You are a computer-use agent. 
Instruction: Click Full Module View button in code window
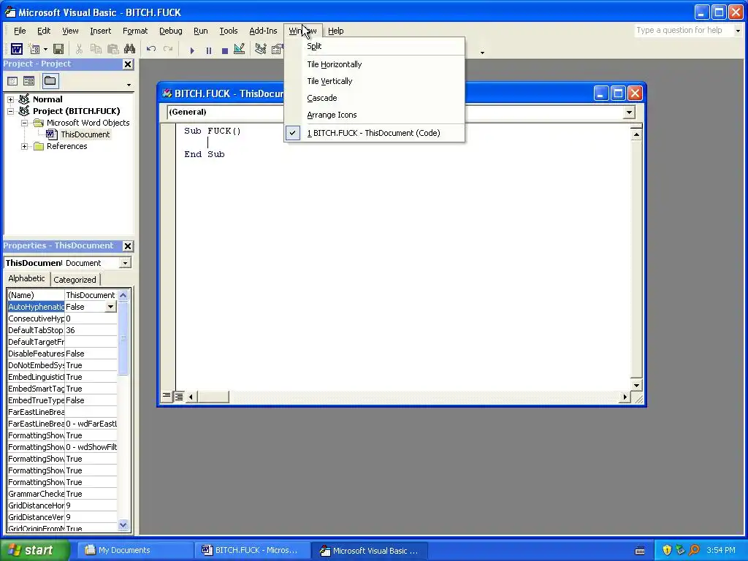(178, 397)
